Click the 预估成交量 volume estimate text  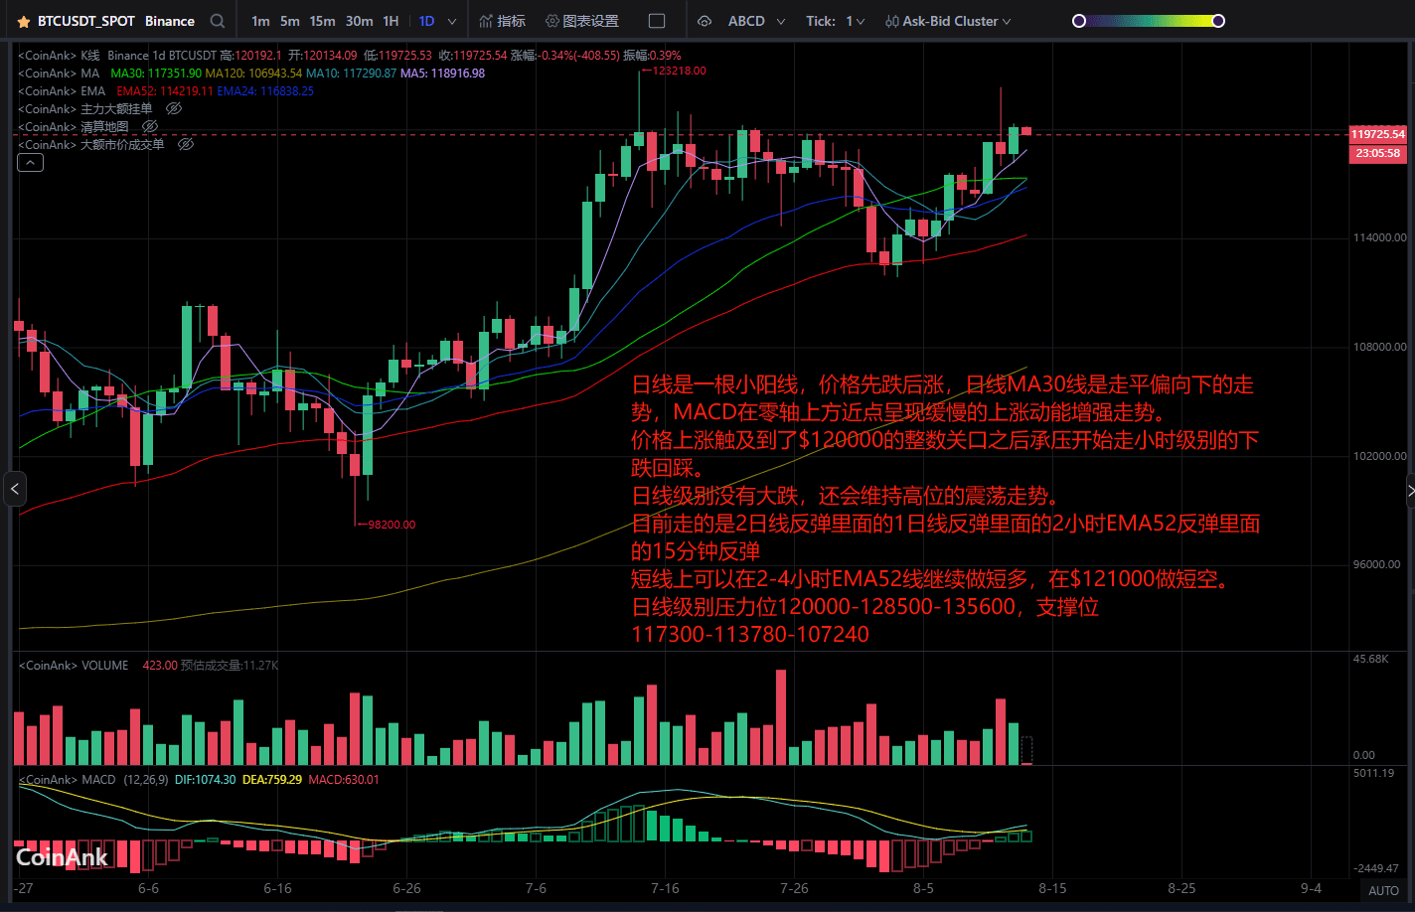230,666
